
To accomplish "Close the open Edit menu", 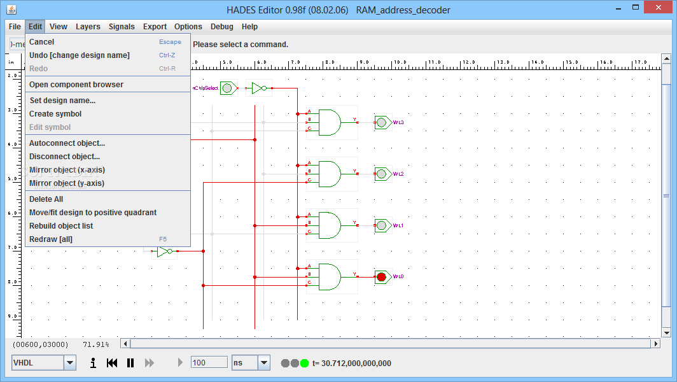I will 36,27.
